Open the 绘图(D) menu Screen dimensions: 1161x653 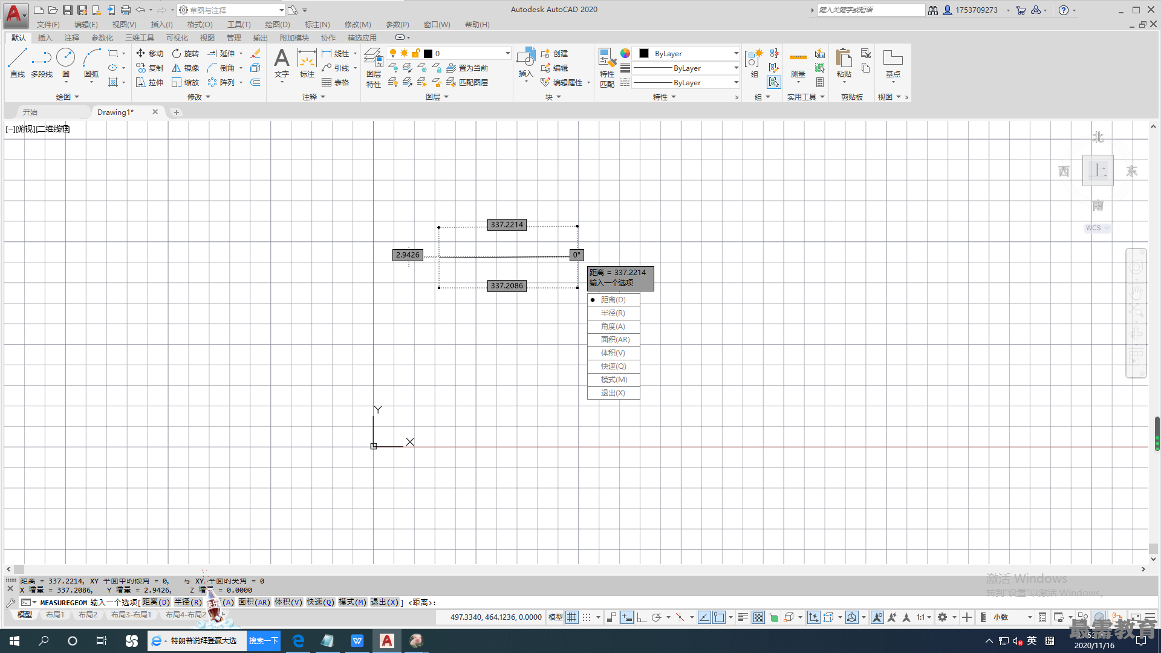click(278, 25)
